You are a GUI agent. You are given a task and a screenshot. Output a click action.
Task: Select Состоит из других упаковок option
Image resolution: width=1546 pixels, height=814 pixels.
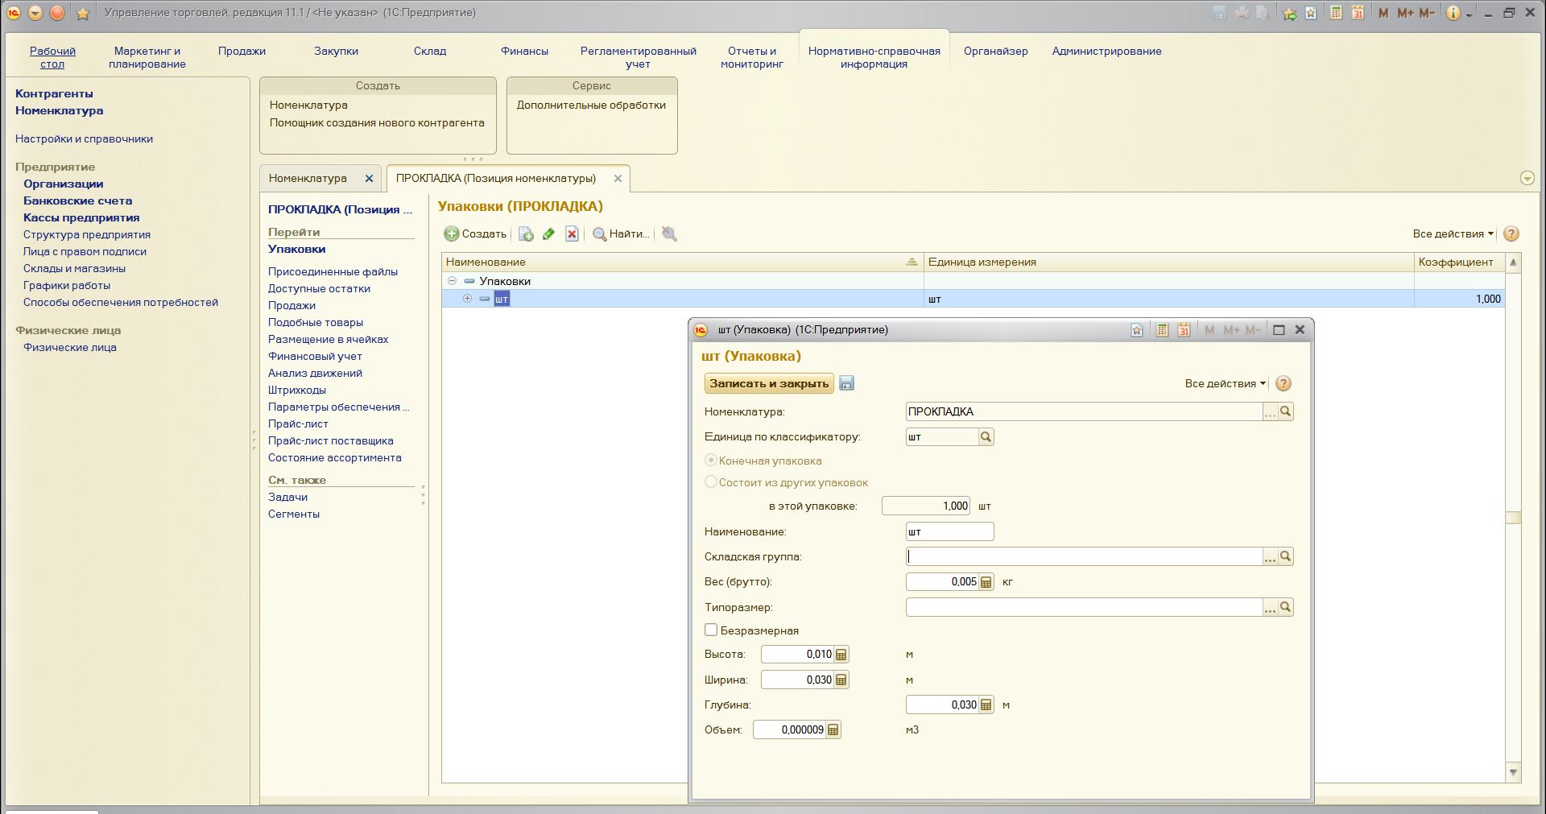[x=711, y=482]
